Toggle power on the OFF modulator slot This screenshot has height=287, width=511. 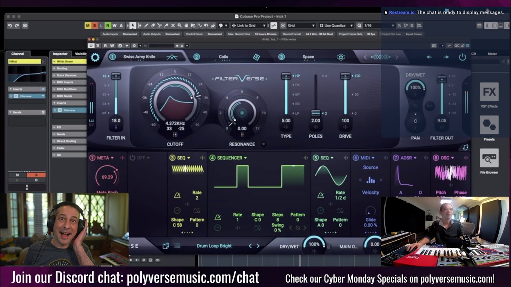coord(132,158)
